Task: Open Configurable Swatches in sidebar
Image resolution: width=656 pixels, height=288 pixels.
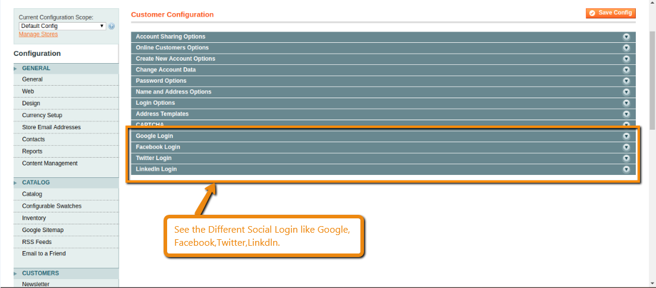Action: [x=66, y=206]
